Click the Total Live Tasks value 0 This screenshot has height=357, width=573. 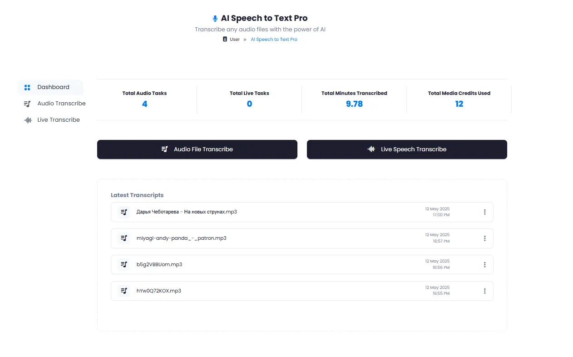tap(249, 104)
